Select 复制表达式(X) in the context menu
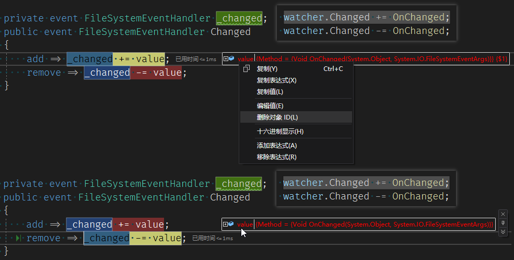The height and width of the screenshot is (260, 514). coord(276,80)
